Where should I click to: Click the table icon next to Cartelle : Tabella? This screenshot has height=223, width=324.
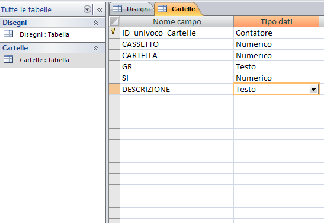pos(8,59)
